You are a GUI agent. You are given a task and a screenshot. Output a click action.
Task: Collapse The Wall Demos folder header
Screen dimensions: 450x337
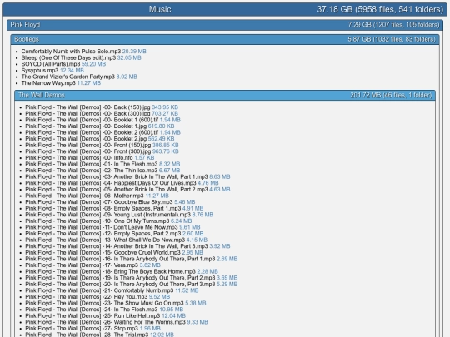[225, 95]
